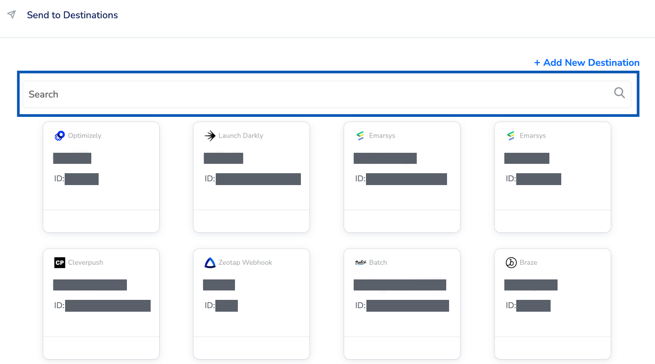Click the ID label on Optimizely card
The height and width of the screenshot is (364, 655).
59,179
